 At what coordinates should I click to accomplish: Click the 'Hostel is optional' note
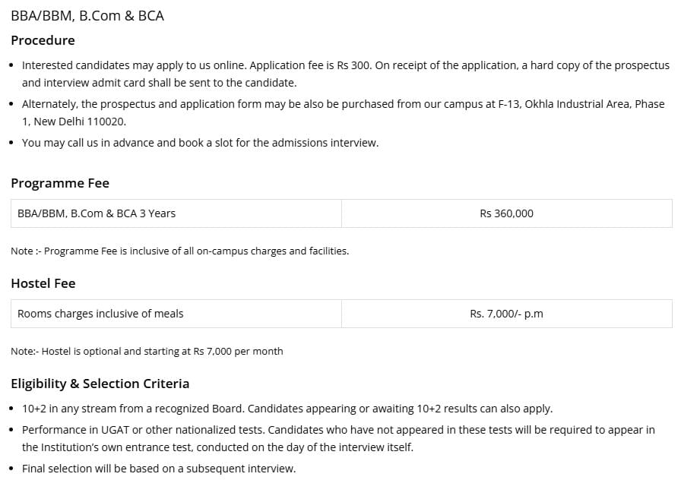[x=147, y=351]
